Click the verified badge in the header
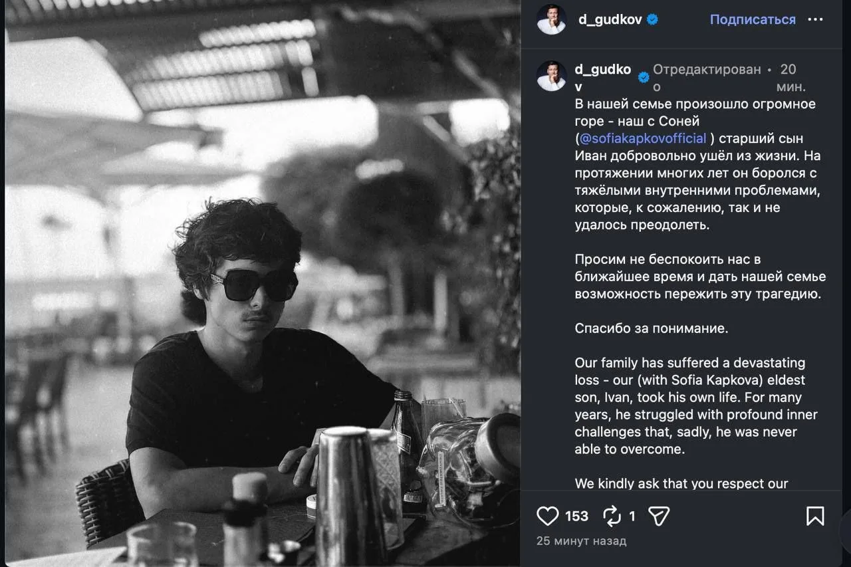Image resolution: width=851 pixels, height=567 pixels. point(653,19)
